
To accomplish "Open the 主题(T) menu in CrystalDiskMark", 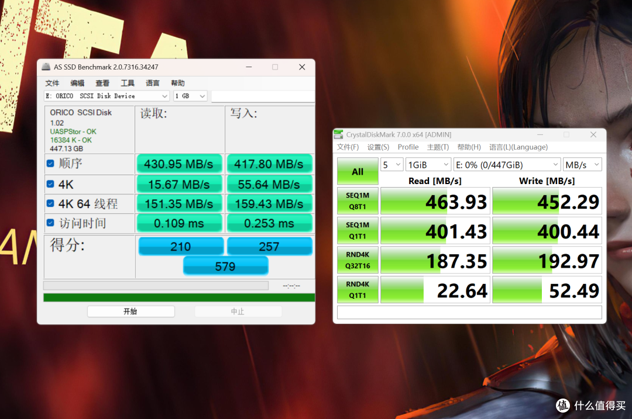I will pyautogui.click(x=438, y=147).
